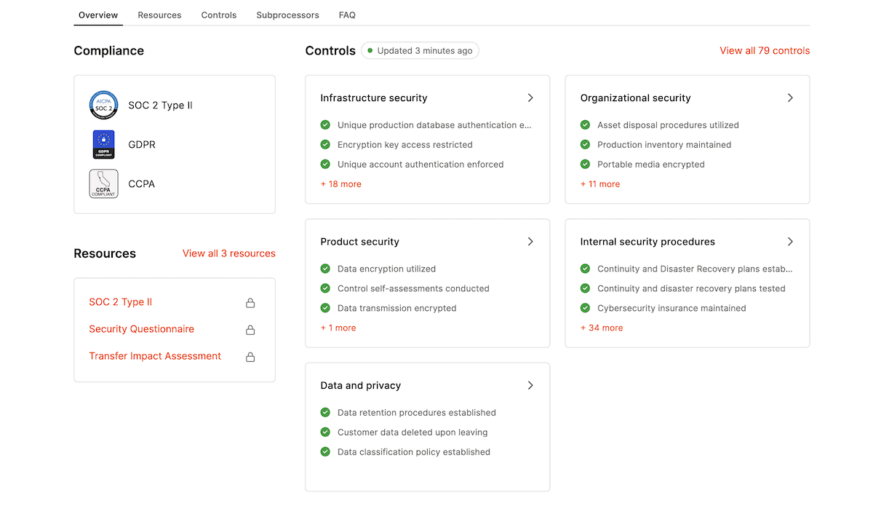Open the Organizational security chevron

point(790,98)
